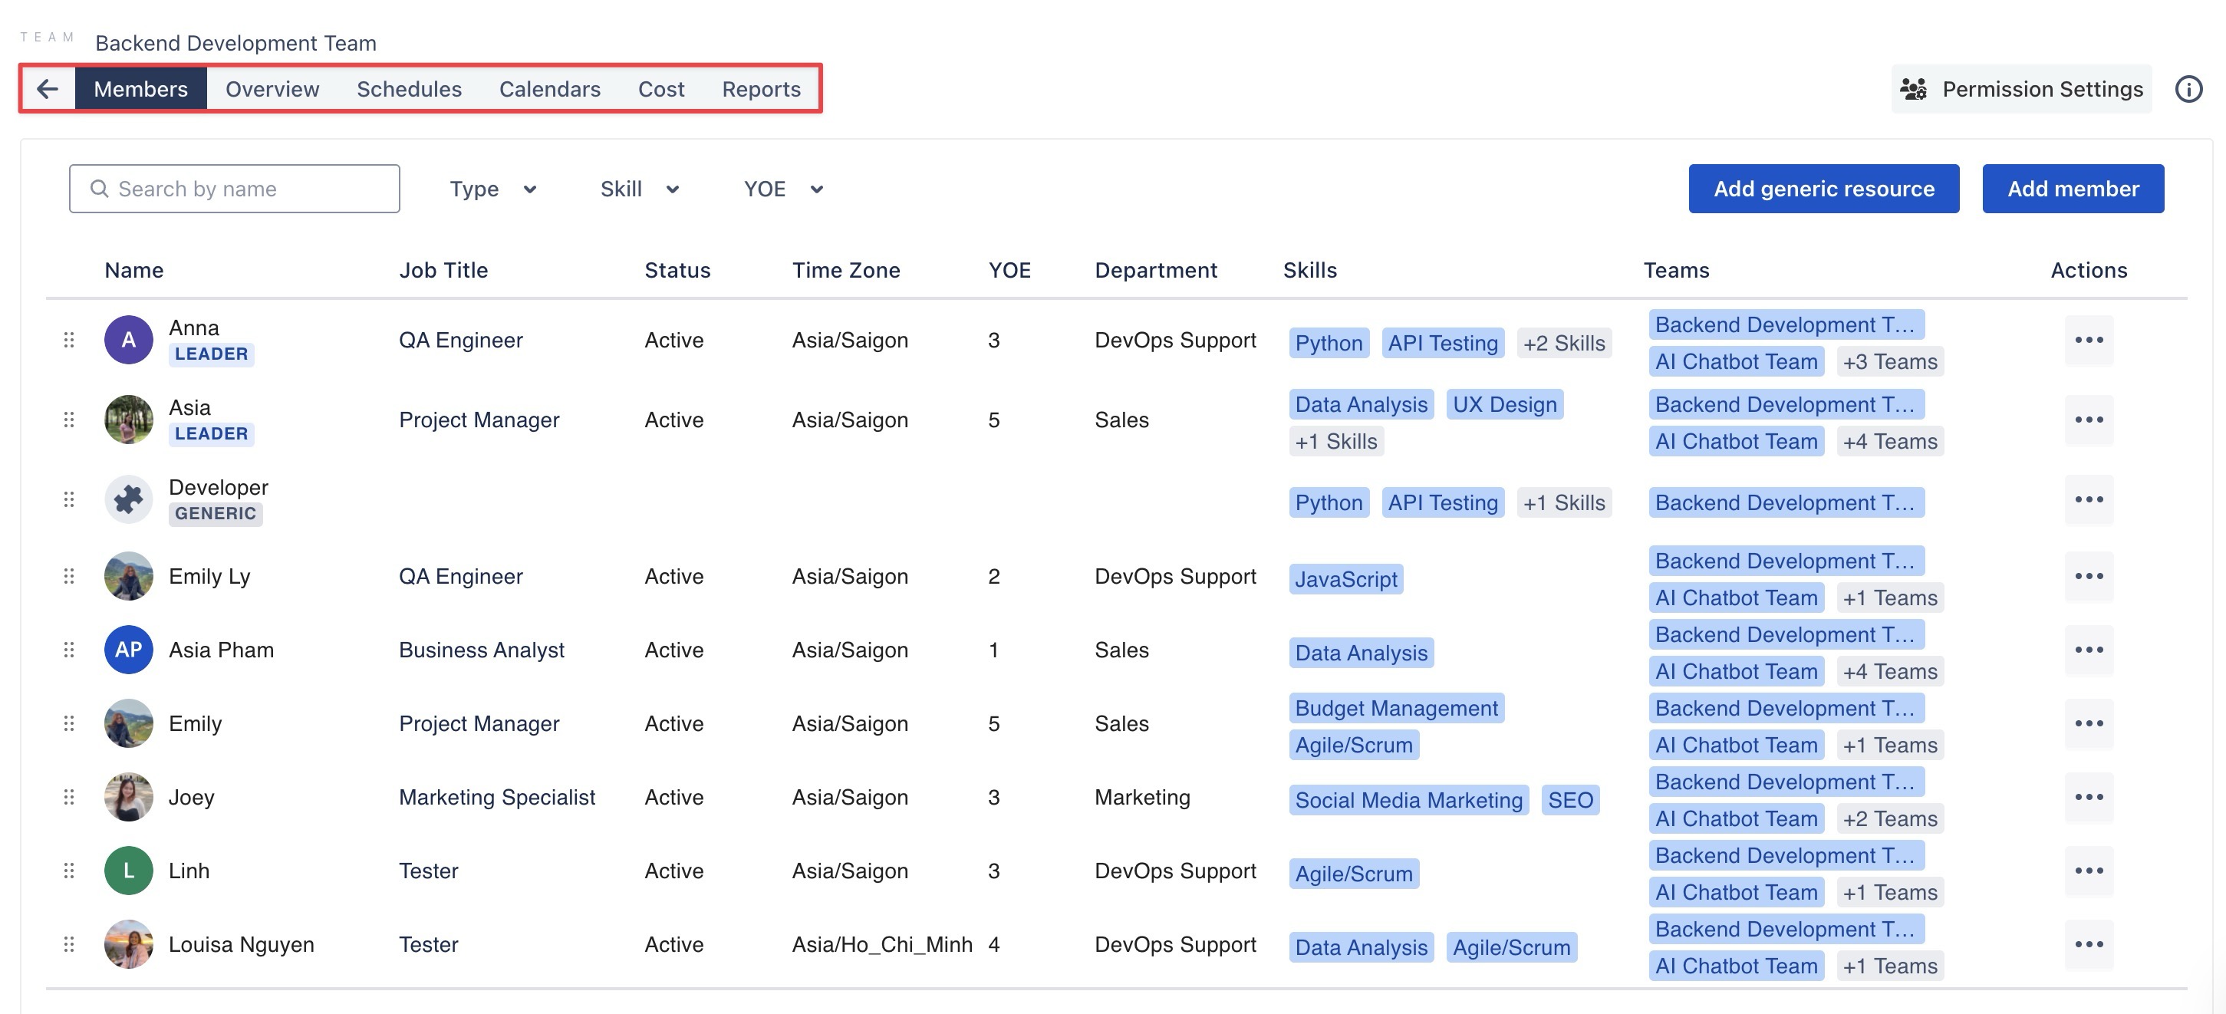This screenshot has height=1014, width=2226.
Task: Expand the Type filter dropdown
Action: click(x=492, y=189)
